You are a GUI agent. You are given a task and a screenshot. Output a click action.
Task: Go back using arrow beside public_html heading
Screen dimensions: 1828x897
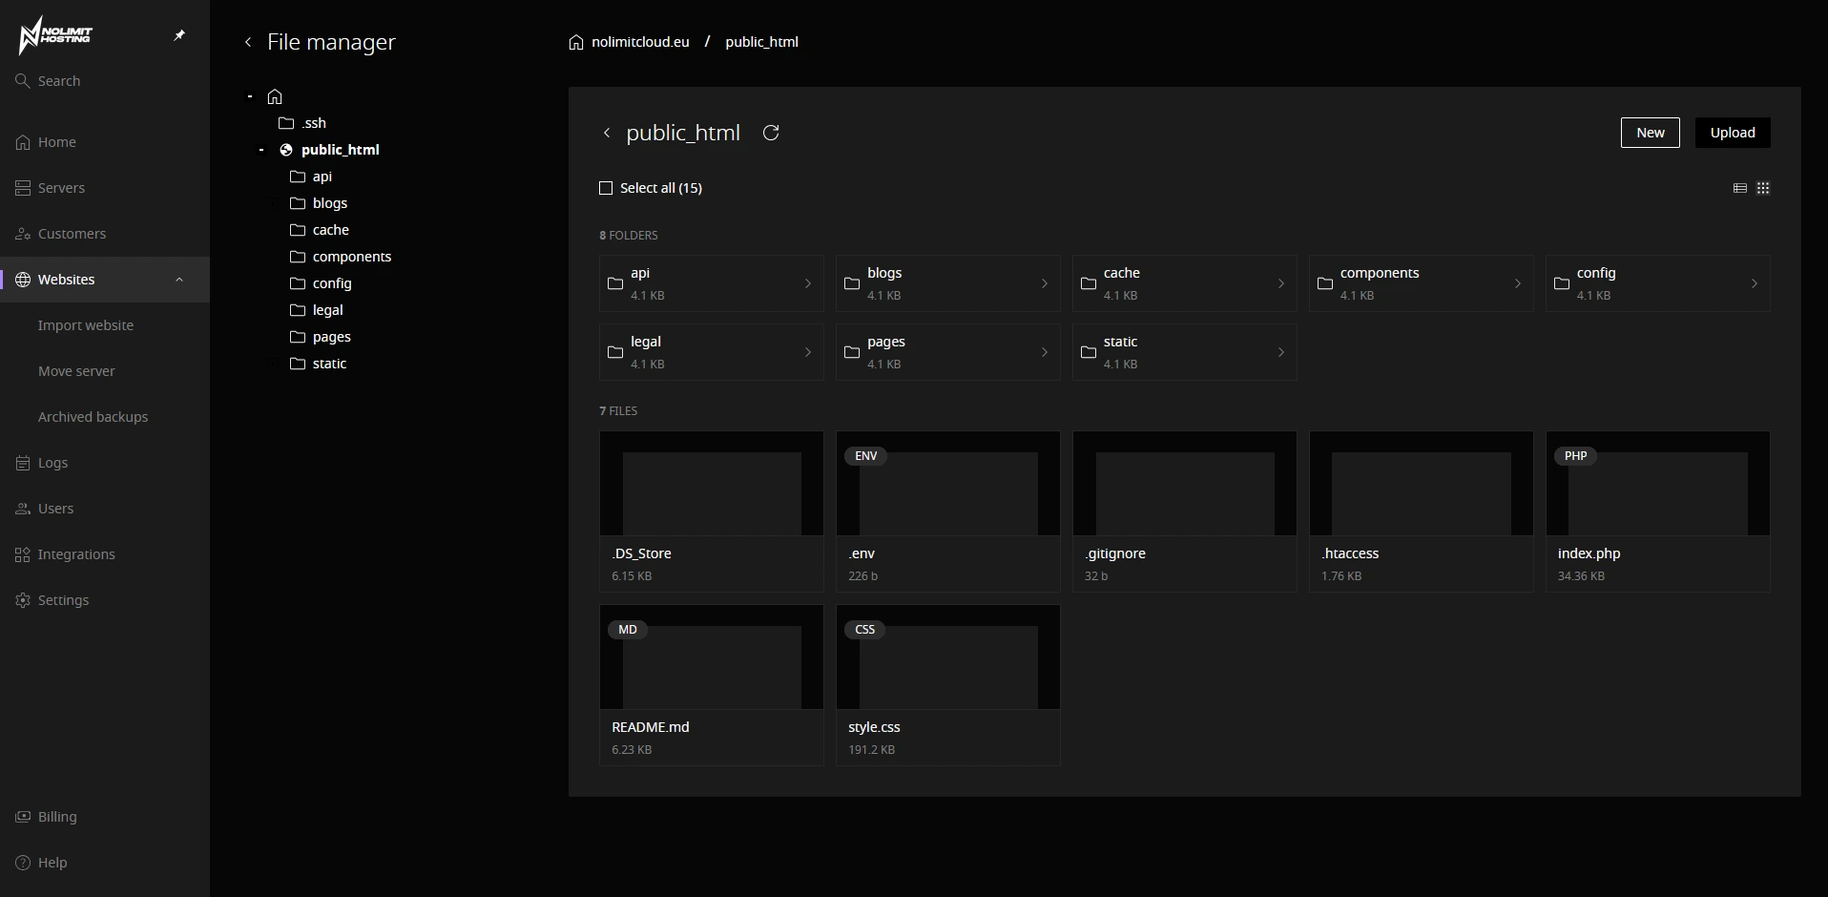click(x=607, y=133)
